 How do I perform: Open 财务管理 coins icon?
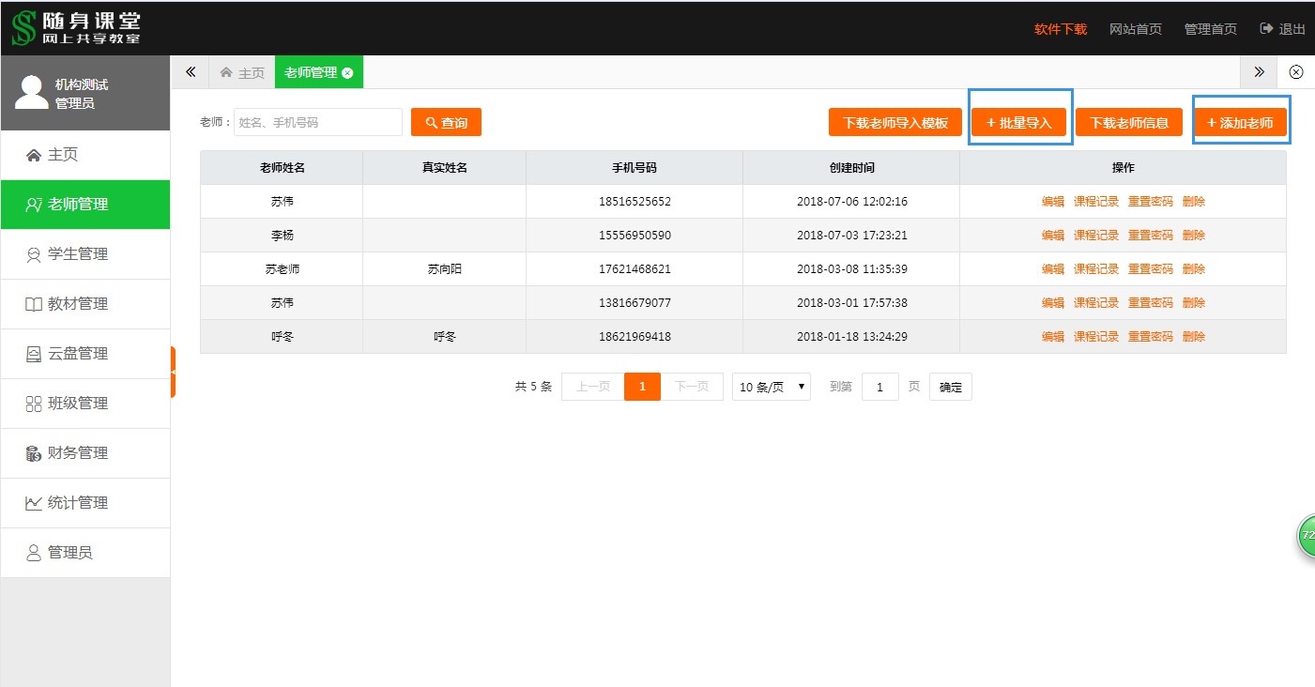(34, 453)
